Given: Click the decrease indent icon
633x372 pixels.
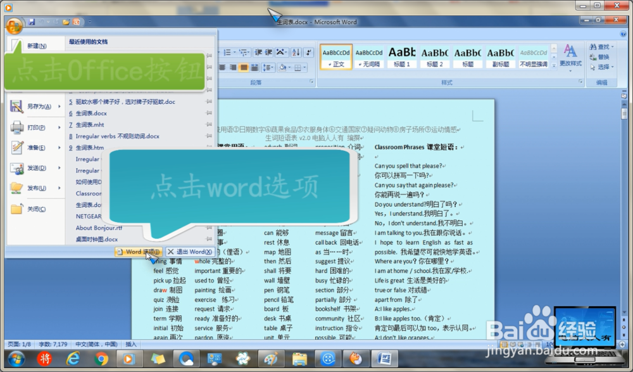Looking at the screenshot, I should [258, 53].
